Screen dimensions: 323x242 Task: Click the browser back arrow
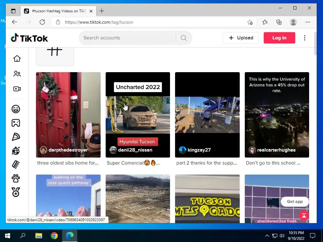tap(15, 22)
